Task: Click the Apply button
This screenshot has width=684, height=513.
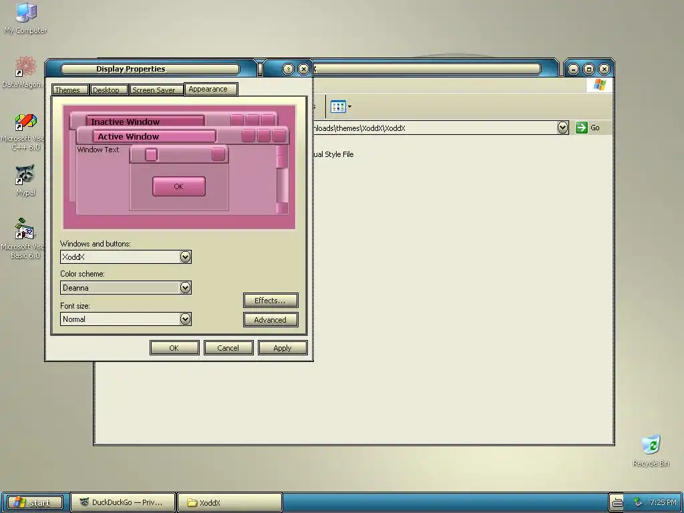Action: point(283,347)
